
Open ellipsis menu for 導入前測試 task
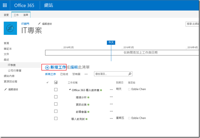click(111, 118)
